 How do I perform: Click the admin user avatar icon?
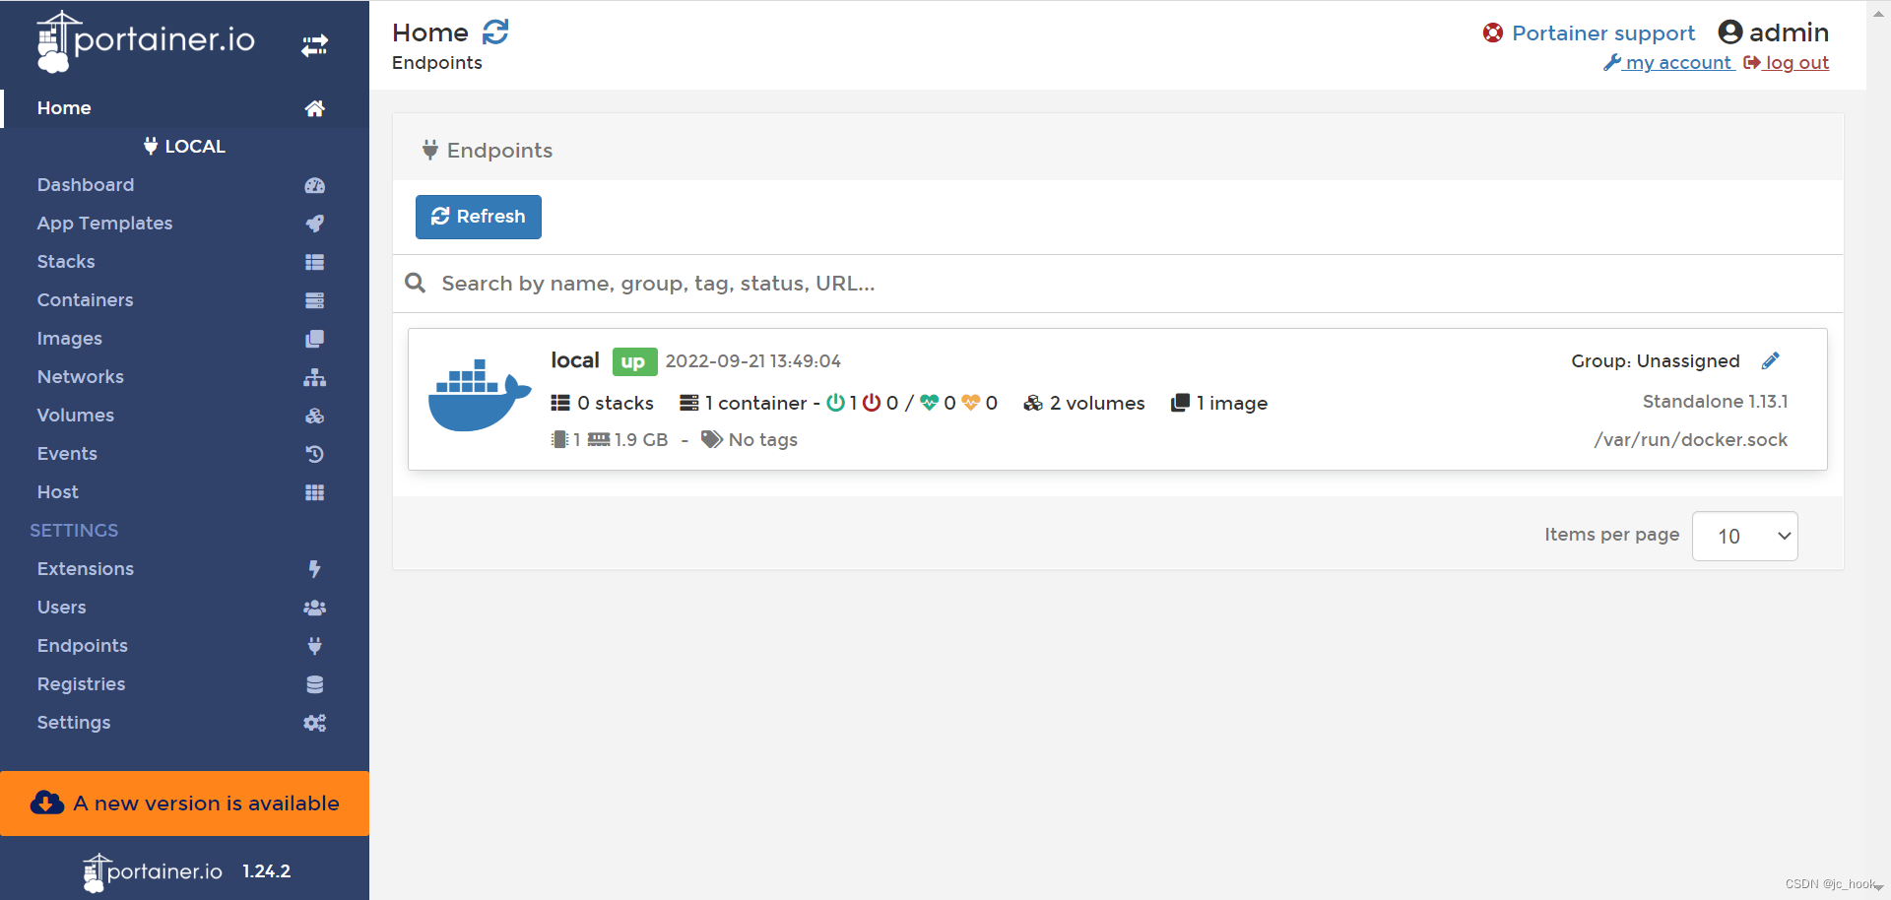pyautogui.click(x=1730, y=32)
